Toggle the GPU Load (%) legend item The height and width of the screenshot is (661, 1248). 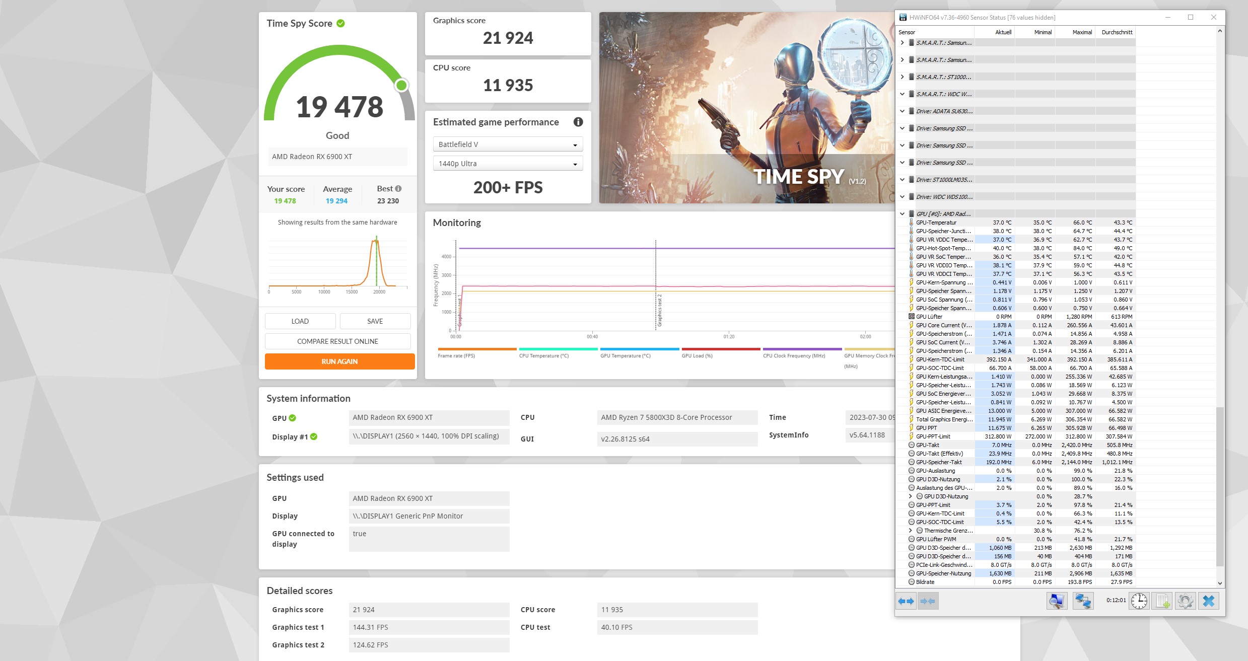coord(721,353)
